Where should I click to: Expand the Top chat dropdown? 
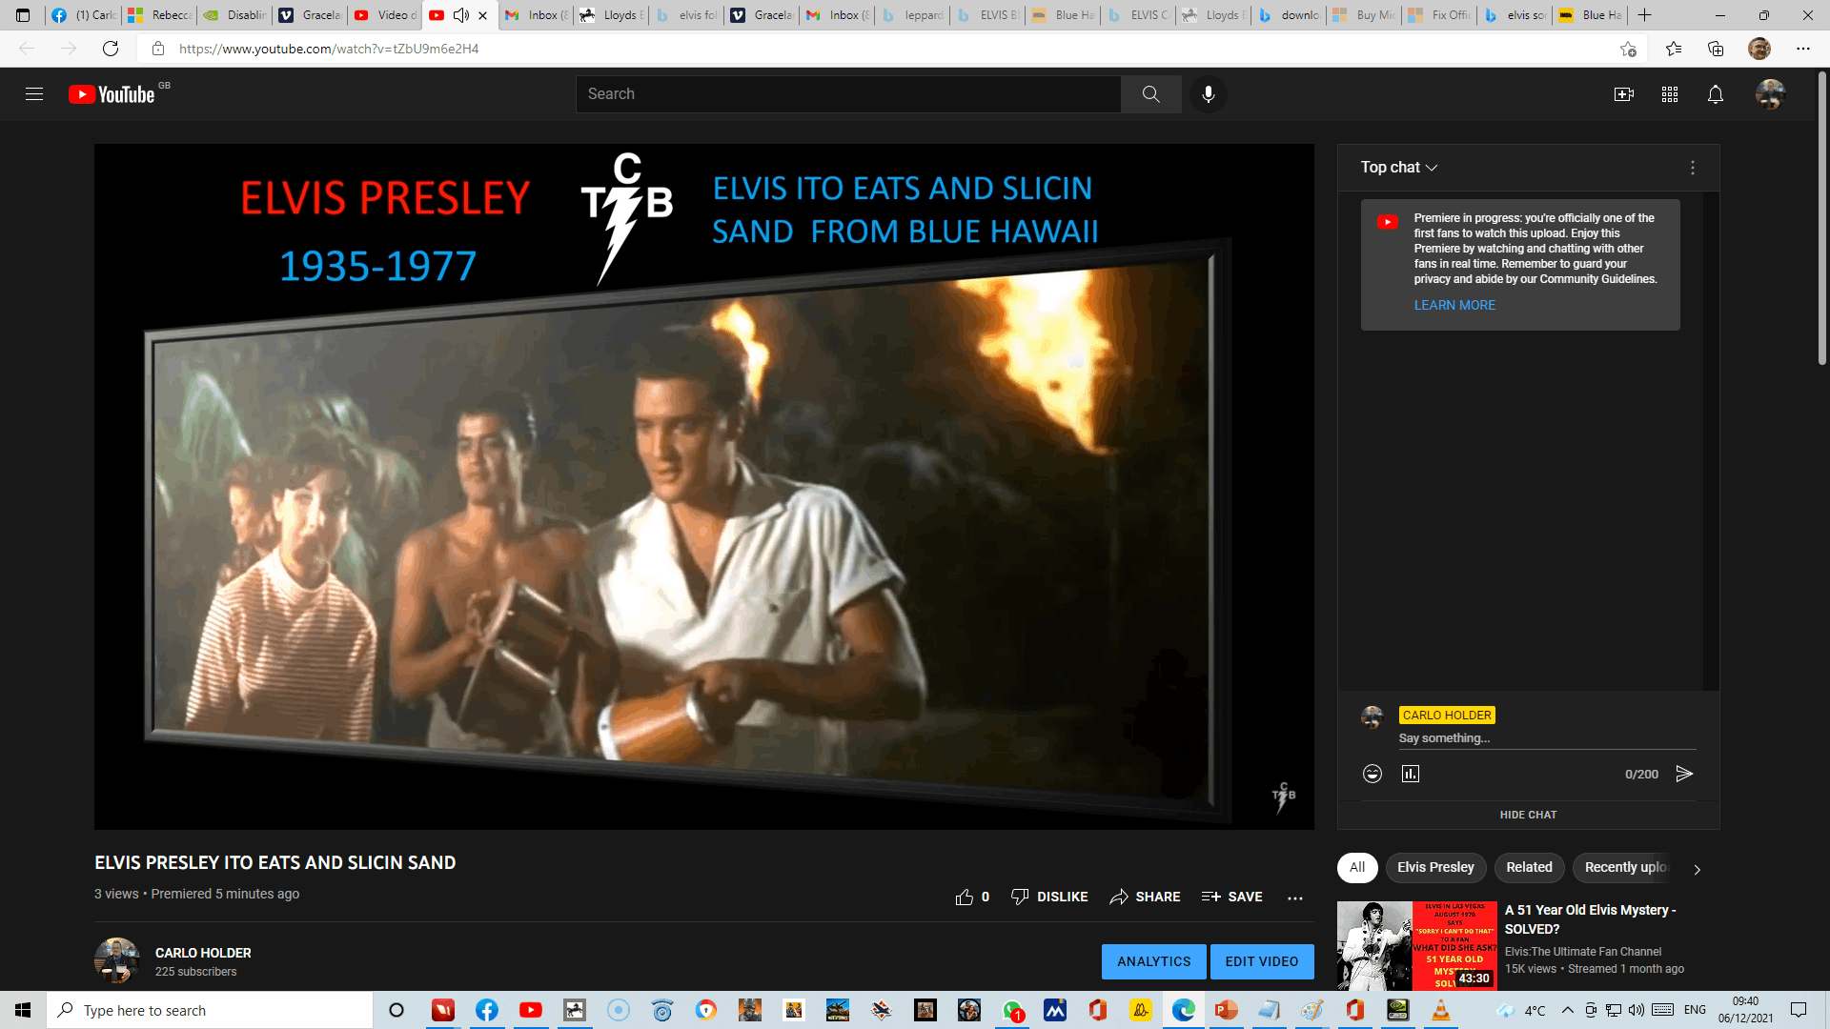tap(1399, 168)
